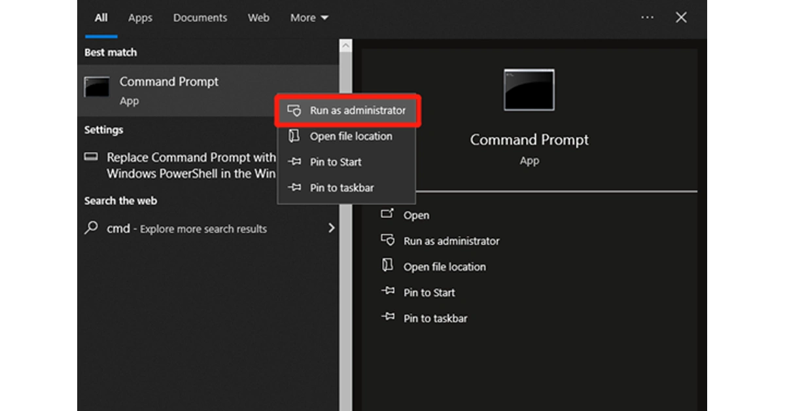This screenshot has height=411, width=785.
Task: Click Open file location in the right pane
Action: 444,267
